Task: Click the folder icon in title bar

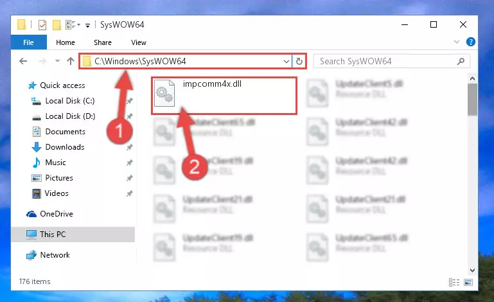Action: click(21, 24)
